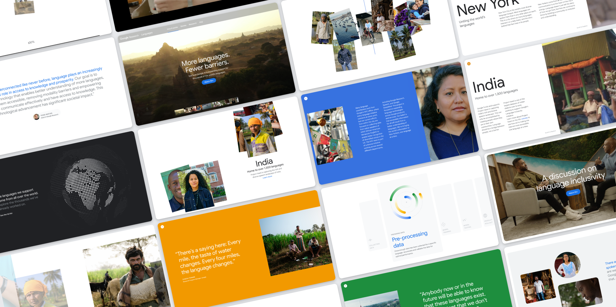Click the white circle icon on the green quote card

(x=346, y=286)
